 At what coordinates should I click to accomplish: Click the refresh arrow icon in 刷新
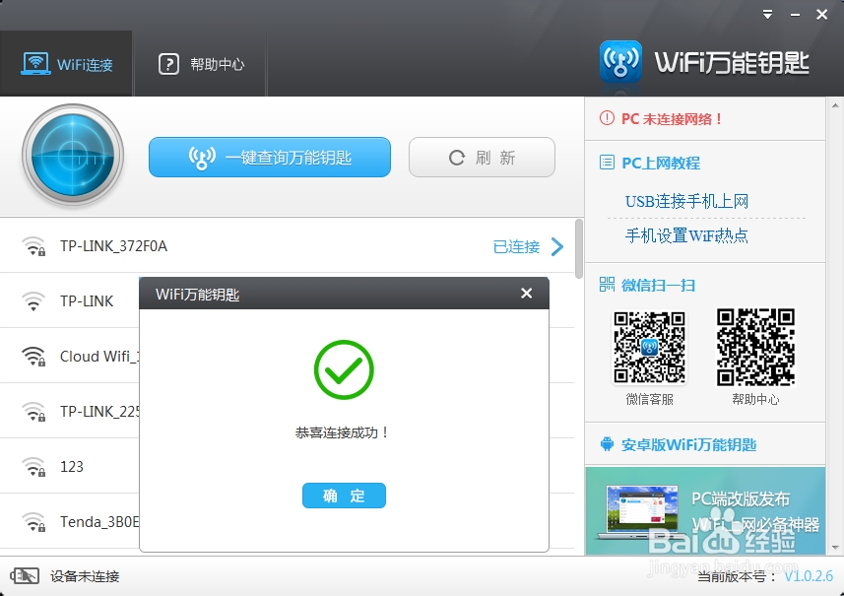point(456,158)
